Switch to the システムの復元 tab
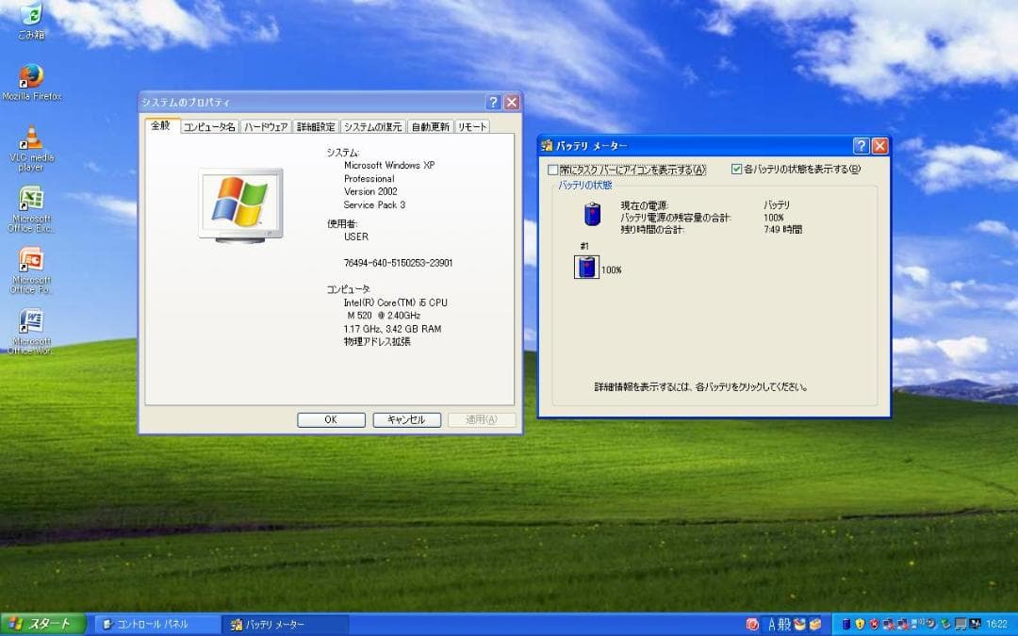1018x636 pixels. tap(371, 124)
